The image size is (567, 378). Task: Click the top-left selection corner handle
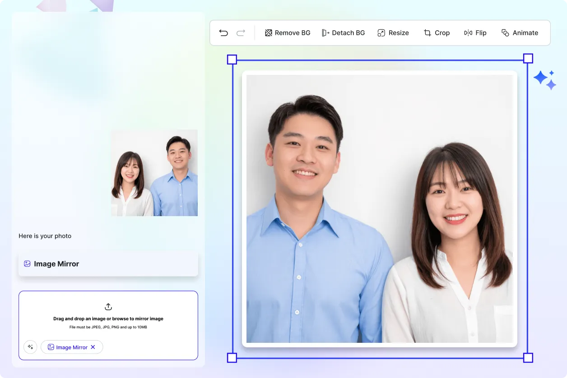(232, 59)
